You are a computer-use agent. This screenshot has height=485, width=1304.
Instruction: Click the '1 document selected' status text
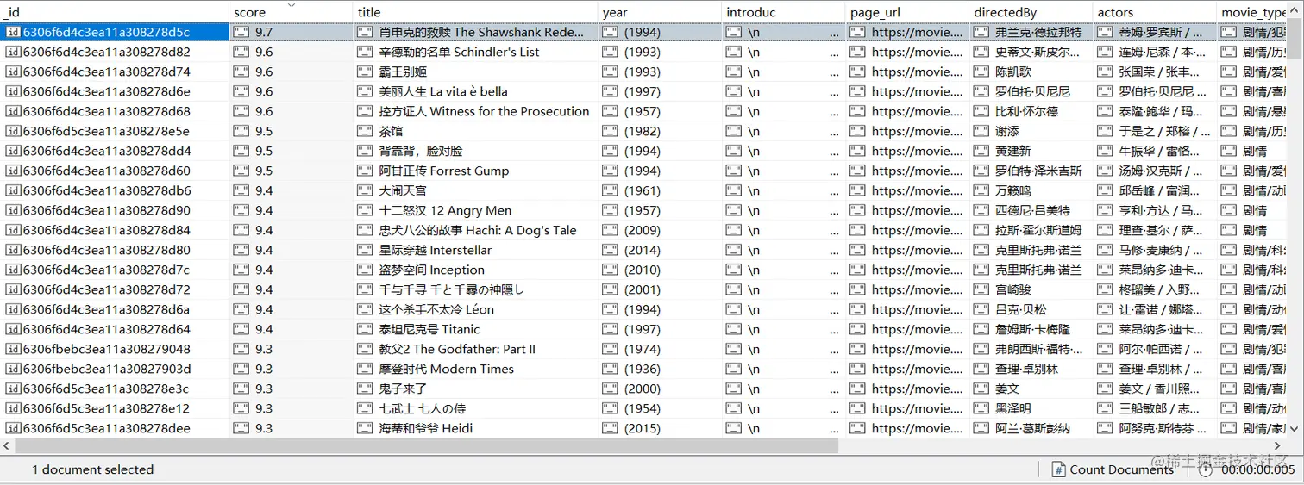coord(92,469)
